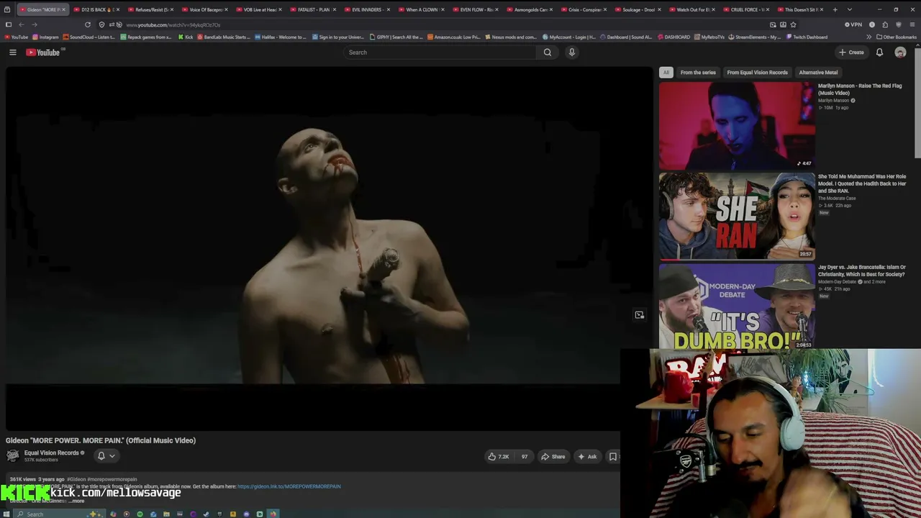The width and height of the screenshot is (921, 518).
Task: Save the video with the bookmark icon
Action: tap(613, 457)
